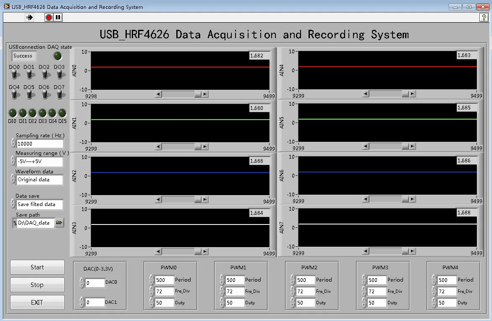Click the AIN6 chart scrollbar right arrow
The height and width of the screenshot is (321, 492).
[412, 199]
